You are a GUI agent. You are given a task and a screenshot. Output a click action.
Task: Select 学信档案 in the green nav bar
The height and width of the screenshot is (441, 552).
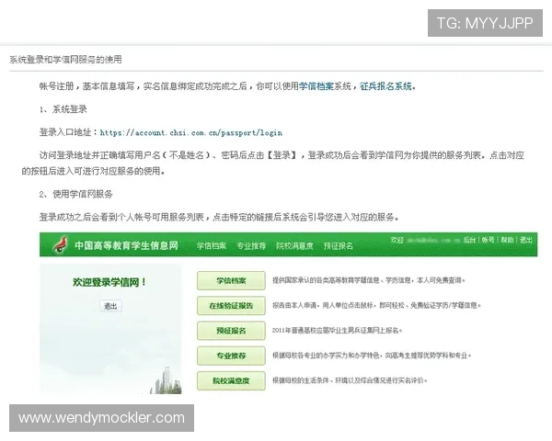(212, 245)
